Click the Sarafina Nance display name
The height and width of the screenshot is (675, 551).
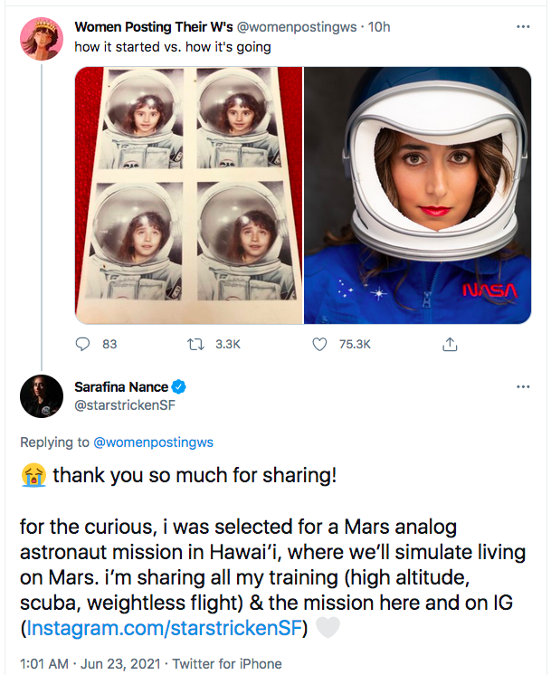coord(119,387)
